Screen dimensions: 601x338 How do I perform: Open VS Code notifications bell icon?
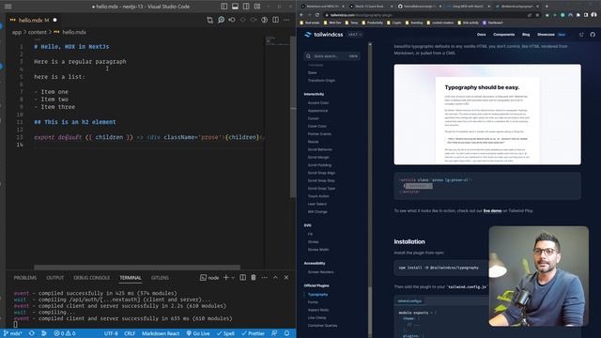(x=286, y=333)
